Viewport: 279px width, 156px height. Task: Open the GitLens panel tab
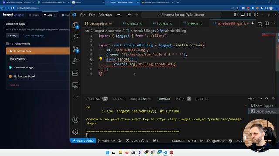click(202, 99)
